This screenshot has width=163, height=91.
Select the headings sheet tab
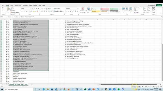(x=18, y=84)
